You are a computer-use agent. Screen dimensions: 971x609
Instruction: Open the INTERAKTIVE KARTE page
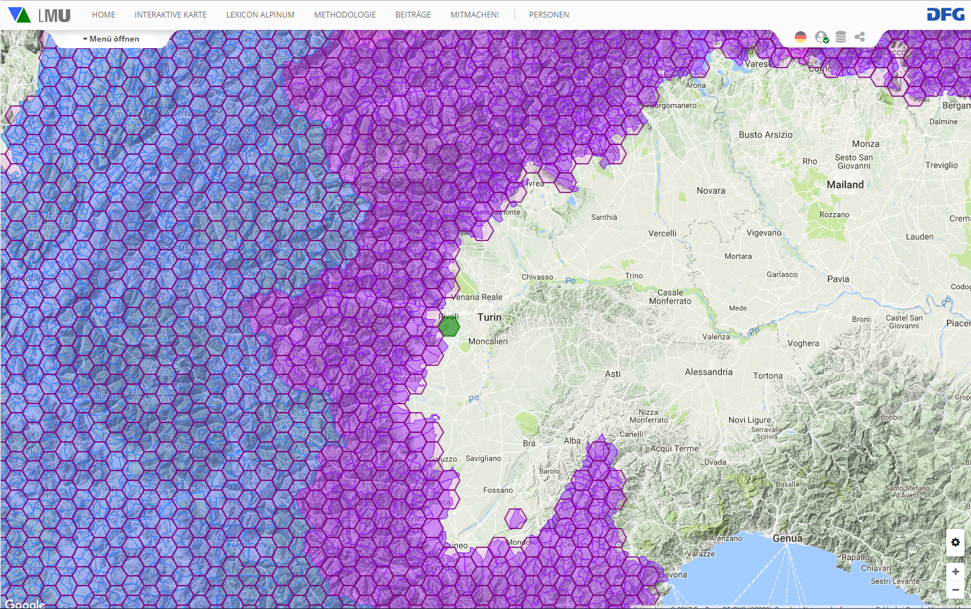click(x=170, y=15)
